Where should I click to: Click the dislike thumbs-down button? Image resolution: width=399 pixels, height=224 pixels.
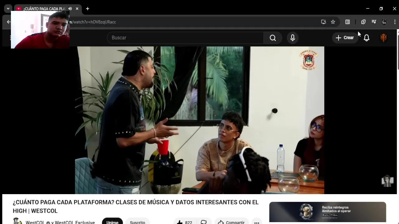(204, 221)
